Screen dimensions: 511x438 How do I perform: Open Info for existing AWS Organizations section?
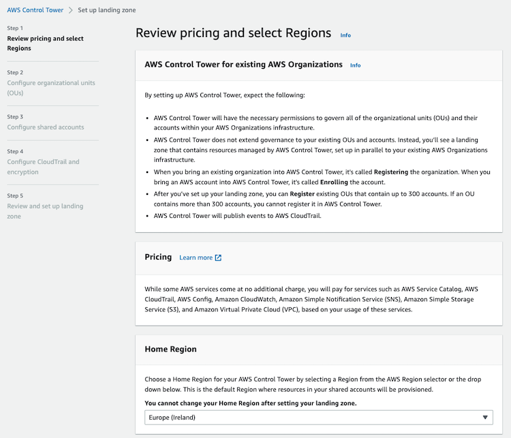[x=355, y=65]
